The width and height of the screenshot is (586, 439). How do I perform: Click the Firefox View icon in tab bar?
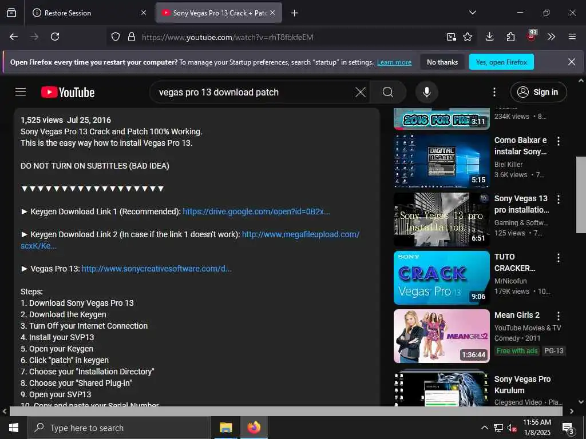point(11,13)
